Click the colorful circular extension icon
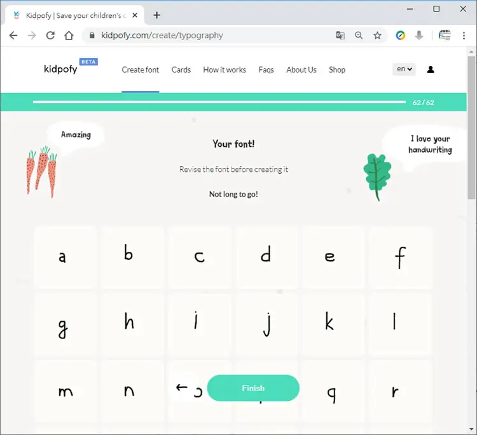 click(x=400, y=36)
